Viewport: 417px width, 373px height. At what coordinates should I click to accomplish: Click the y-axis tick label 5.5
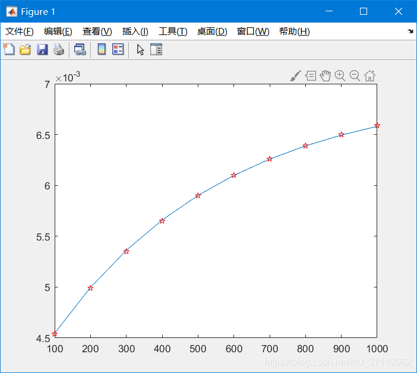click(43, 237)
